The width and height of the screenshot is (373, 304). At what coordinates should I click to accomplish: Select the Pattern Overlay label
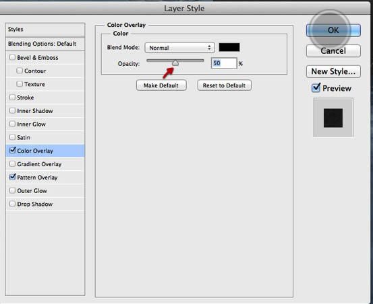point(37,178)
